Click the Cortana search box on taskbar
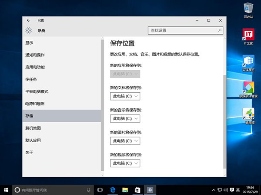The image size is (261, 195). click(48, 190)
